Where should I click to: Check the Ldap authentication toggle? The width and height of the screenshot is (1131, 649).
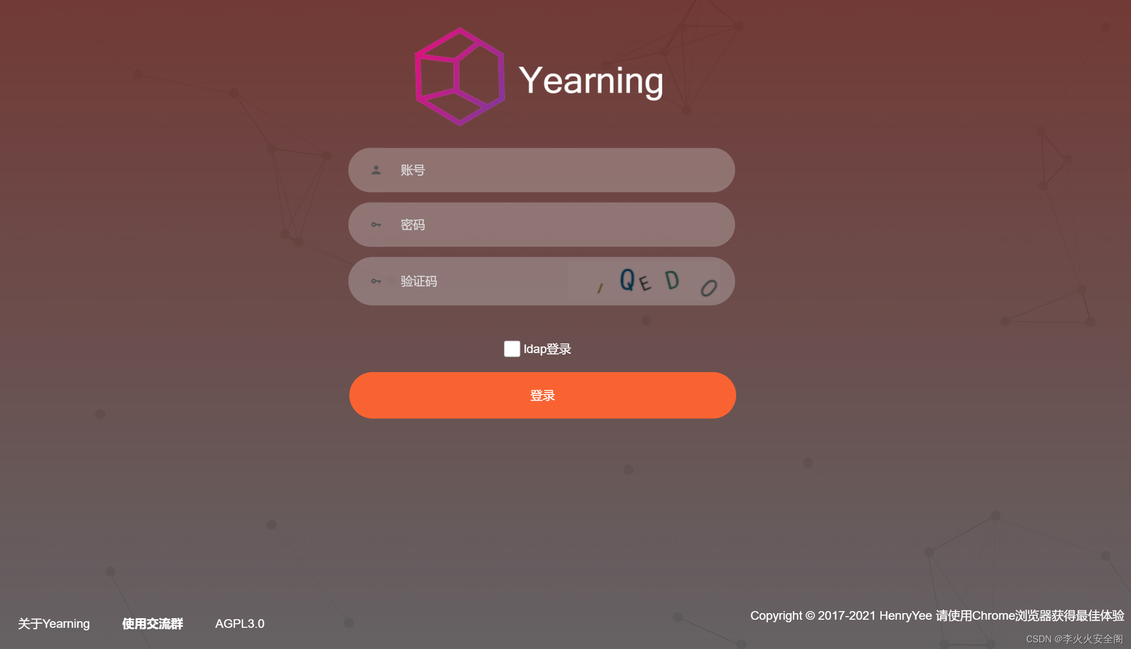pos(510,348)
